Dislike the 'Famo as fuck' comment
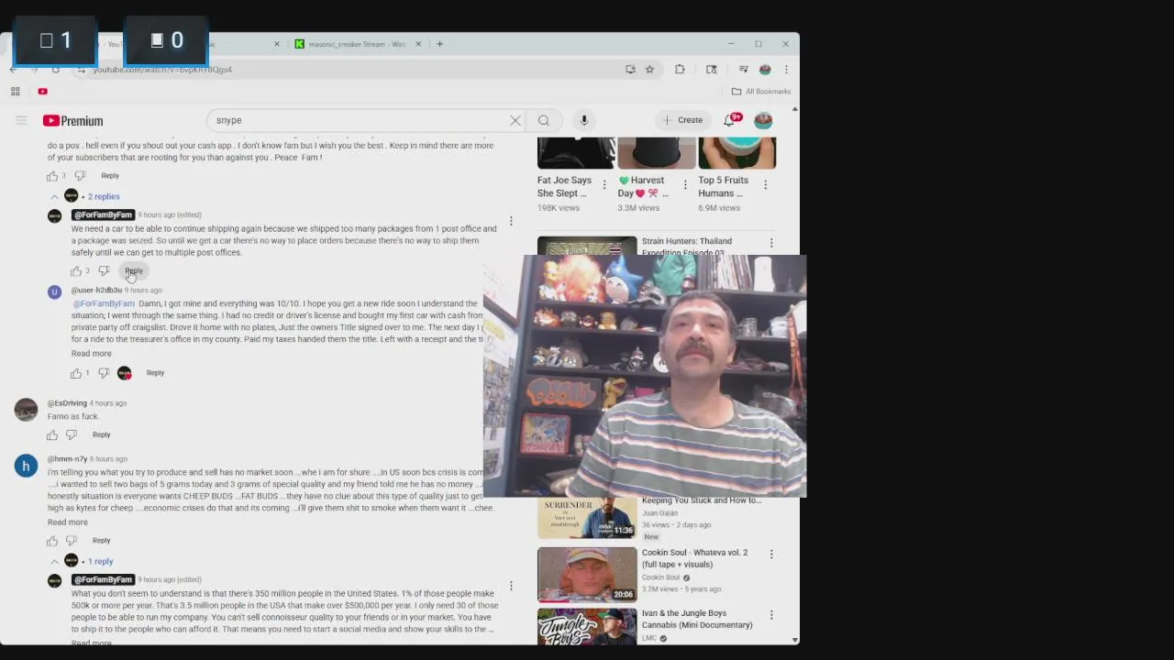The image size is (1174, 660). (72, 434)
